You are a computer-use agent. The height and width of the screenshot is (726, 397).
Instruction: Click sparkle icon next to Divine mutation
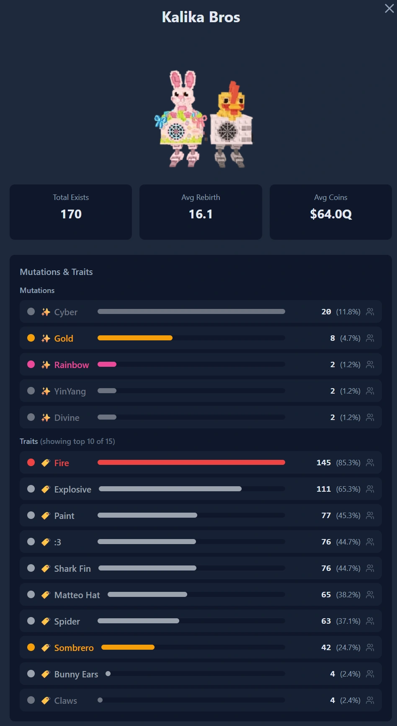click(x=46, y=417)
